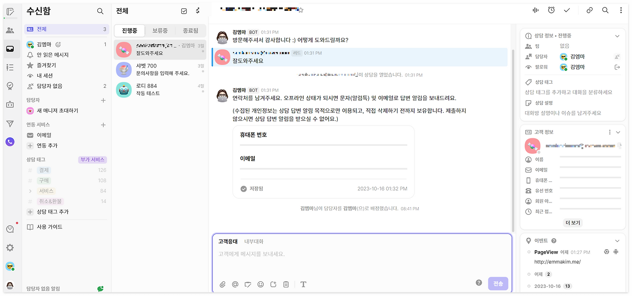Open text formatting with the T icon

coord(303,284)
